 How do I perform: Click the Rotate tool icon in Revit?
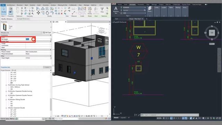[47, 13]
